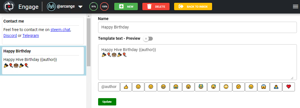300x108 pixels.
Task: Open the Telegram link
Action: point(31,36)
